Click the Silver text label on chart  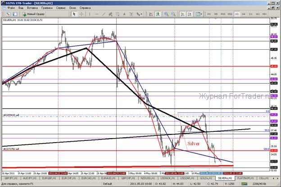tap(193, 144)
